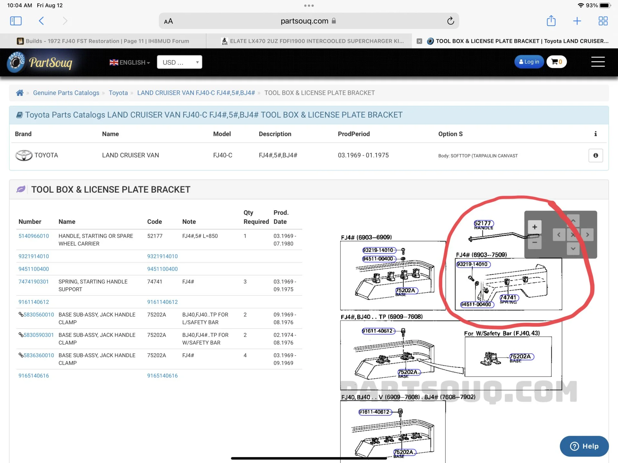This screenshot has width=618, height=463.
Task: Open the shopping cart with 0 items
Action: click(x=557, y=62)
